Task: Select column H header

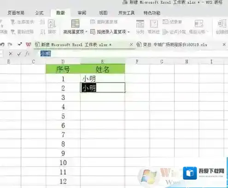Action: click(x=187, y=62)
